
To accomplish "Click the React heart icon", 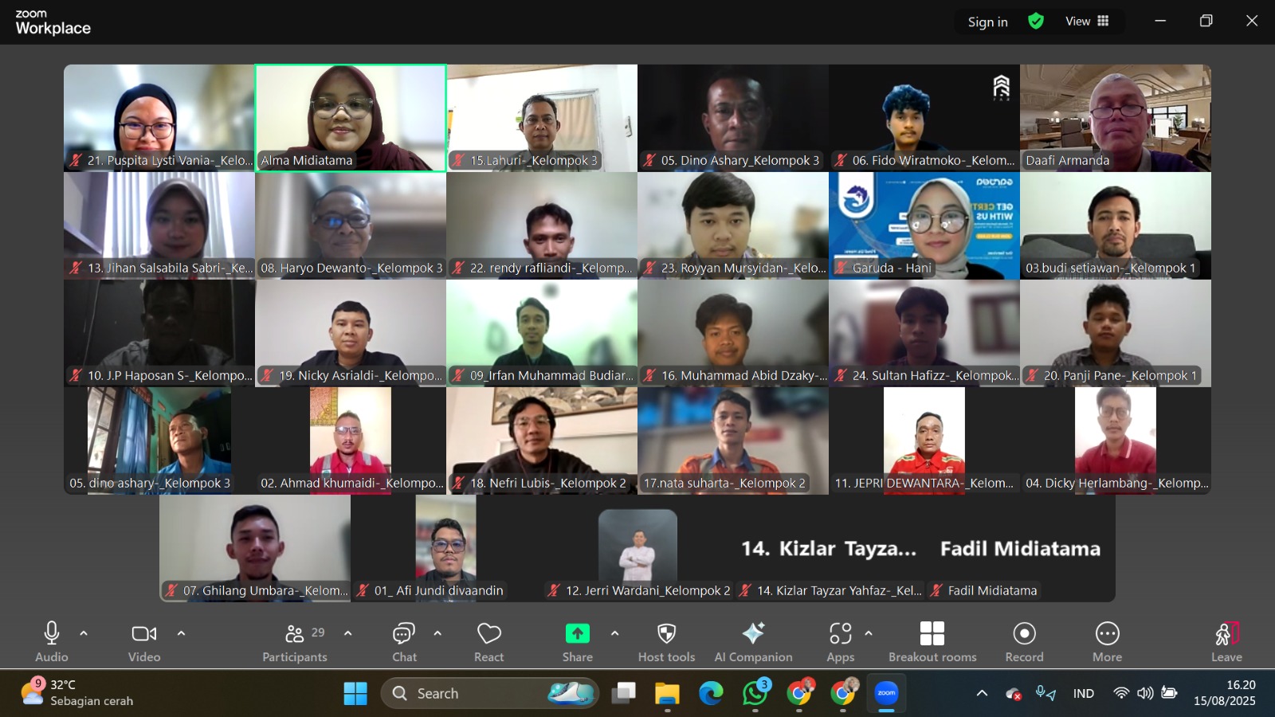I will (488, 634).
